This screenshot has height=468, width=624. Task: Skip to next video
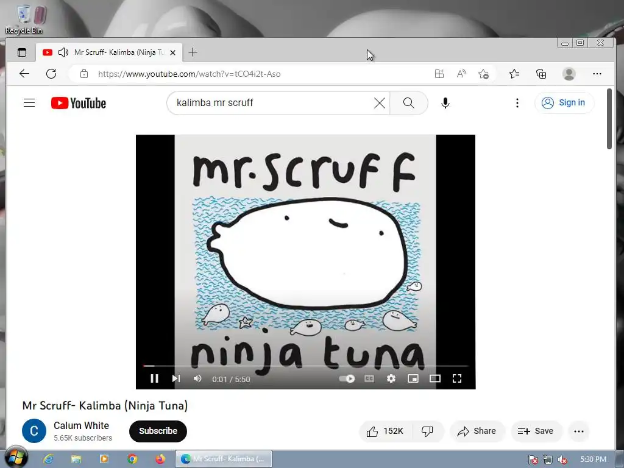176,378
